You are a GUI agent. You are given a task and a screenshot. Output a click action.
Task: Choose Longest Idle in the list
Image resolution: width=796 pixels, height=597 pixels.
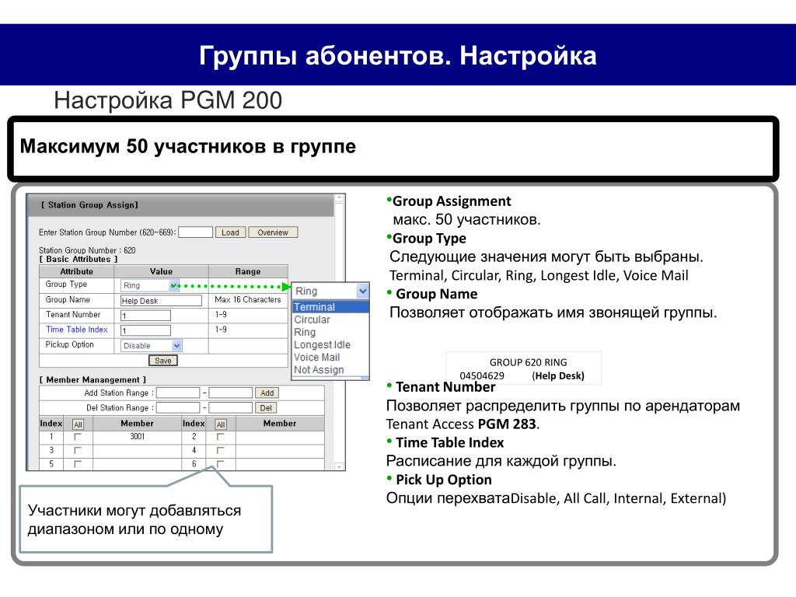(x=330, y=344)
